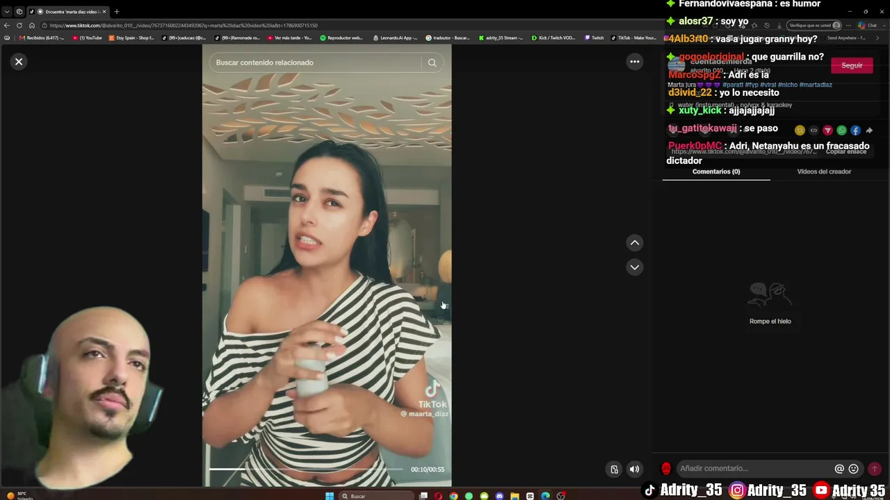Open the 'Etsy Spain - Shop' bookmark

click(x=132, y=37)
